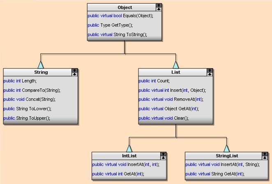Viewport: 272px width, 184px height.
Task: Select the Clear() method in List
Action: tap(164, 118)
